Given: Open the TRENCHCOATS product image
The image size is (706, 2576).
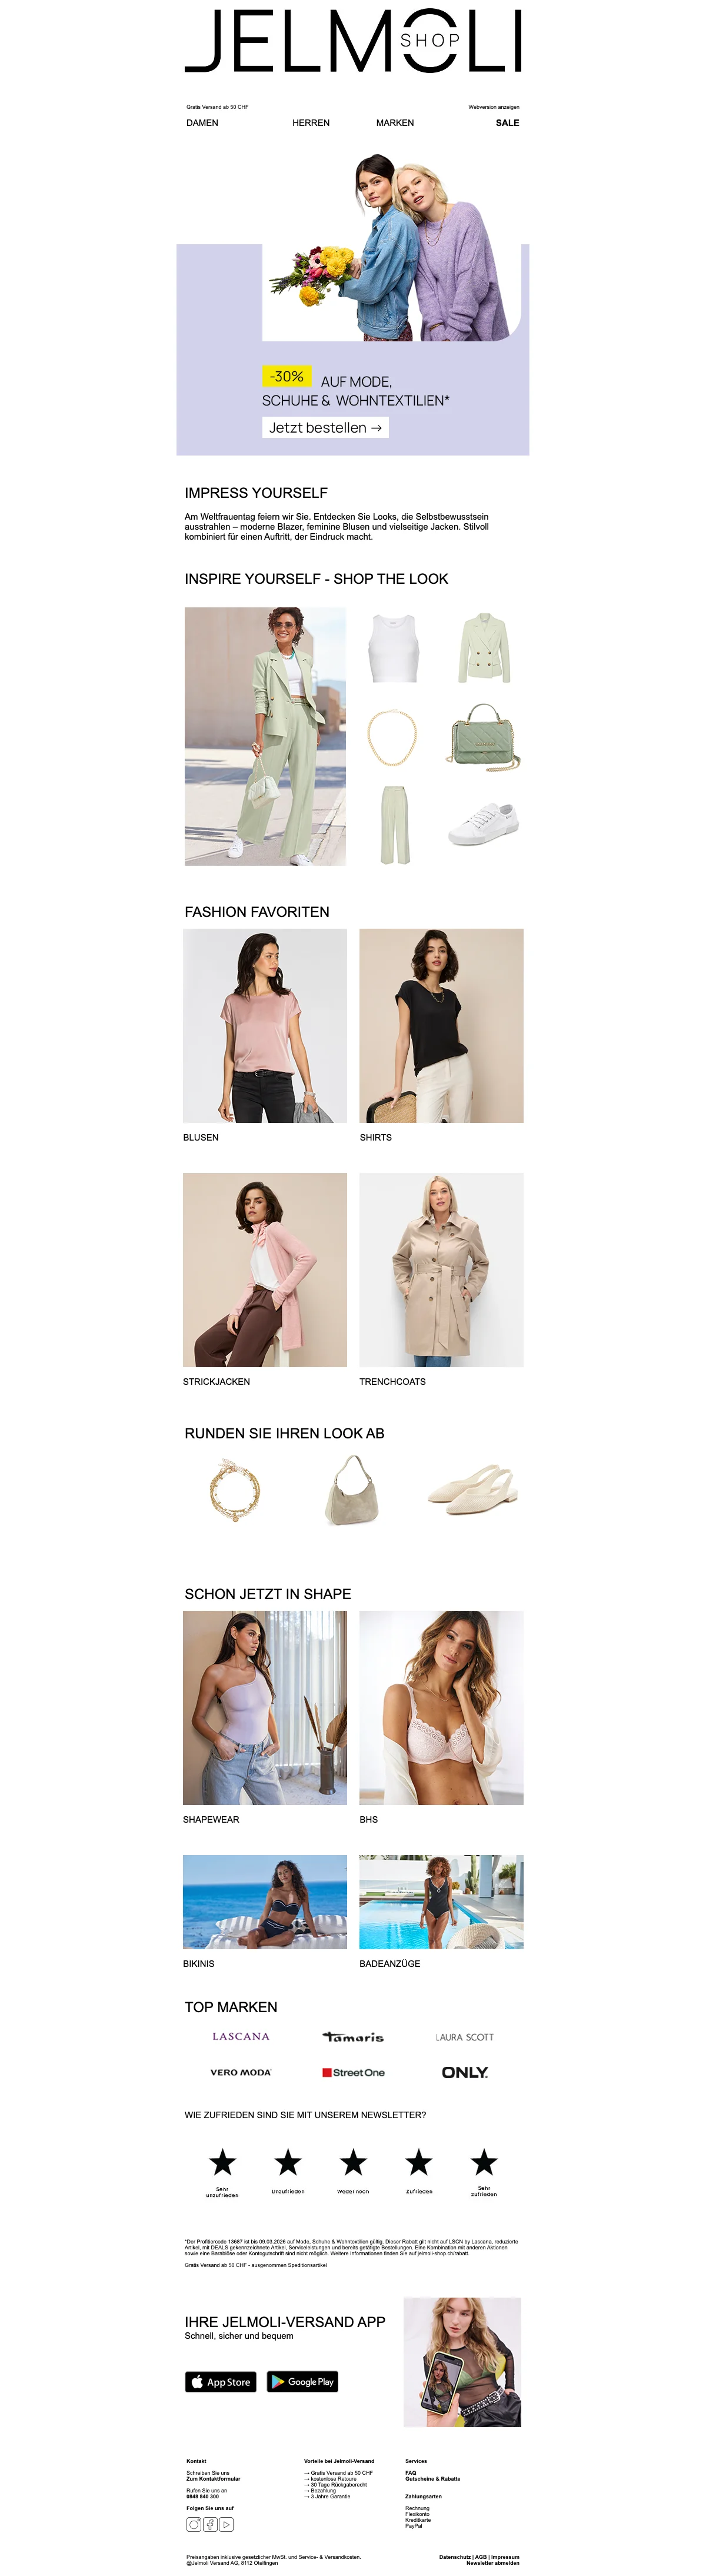Looking at the screenshot, I should [441, 1270].
